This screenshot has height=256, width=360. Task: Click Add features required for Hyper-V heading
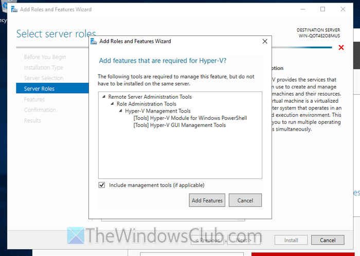163,61
